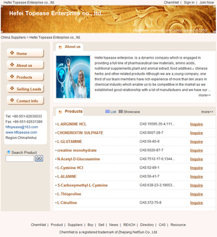Click the About us section icon
This screenshot has width=217, height=237.
coord(60,47)
